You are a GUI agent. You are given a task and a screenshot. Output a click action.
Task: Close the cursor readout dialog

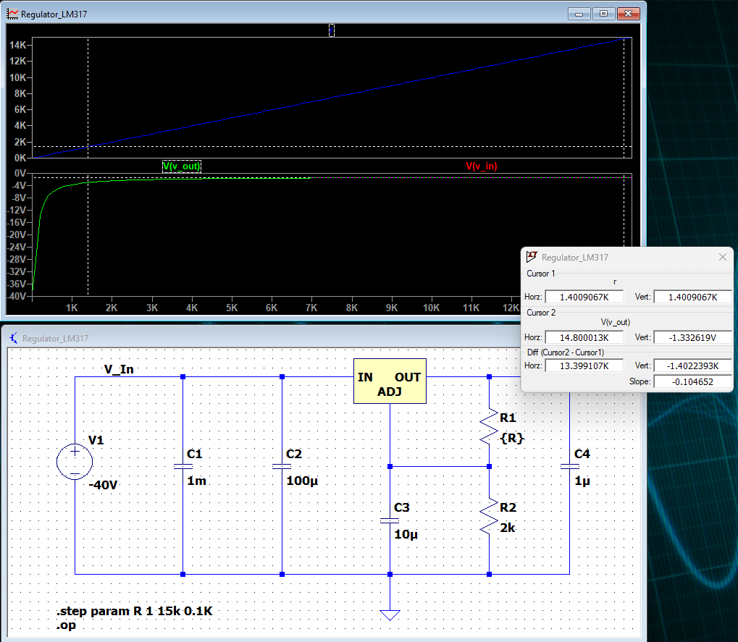click(x=723, y=257)
